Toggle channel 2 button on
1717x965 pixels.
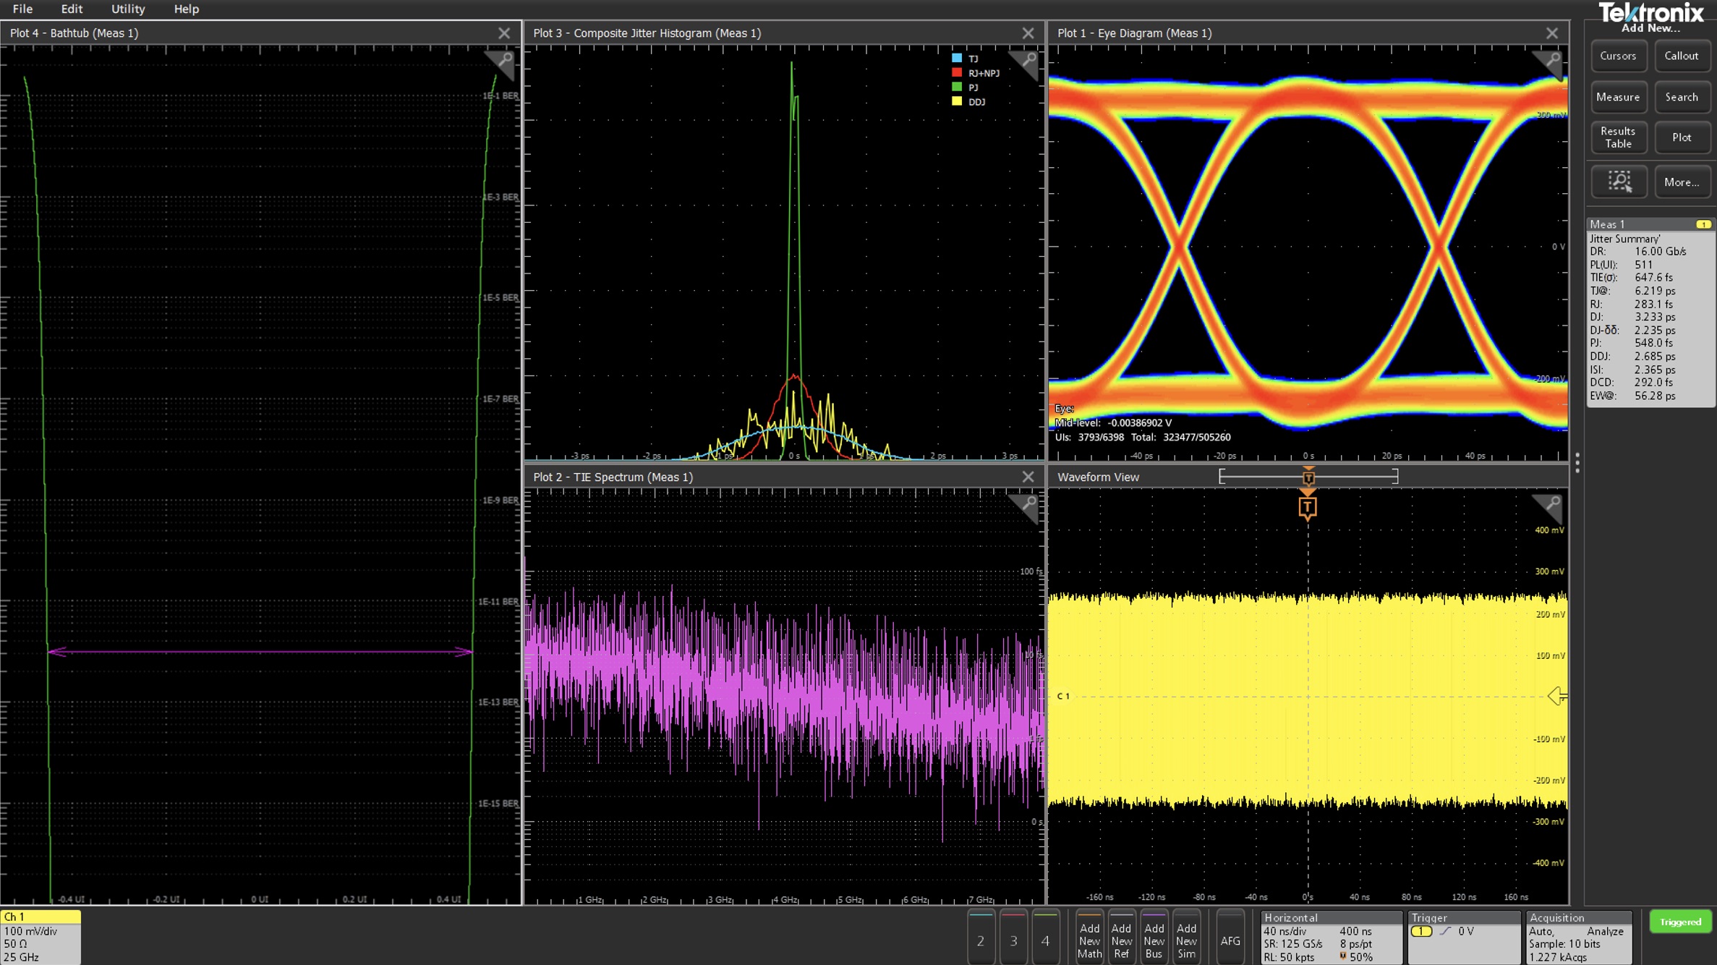980,939
